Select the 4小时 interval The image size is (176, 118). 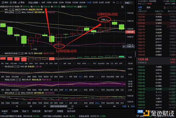click(x=107, y=2)
